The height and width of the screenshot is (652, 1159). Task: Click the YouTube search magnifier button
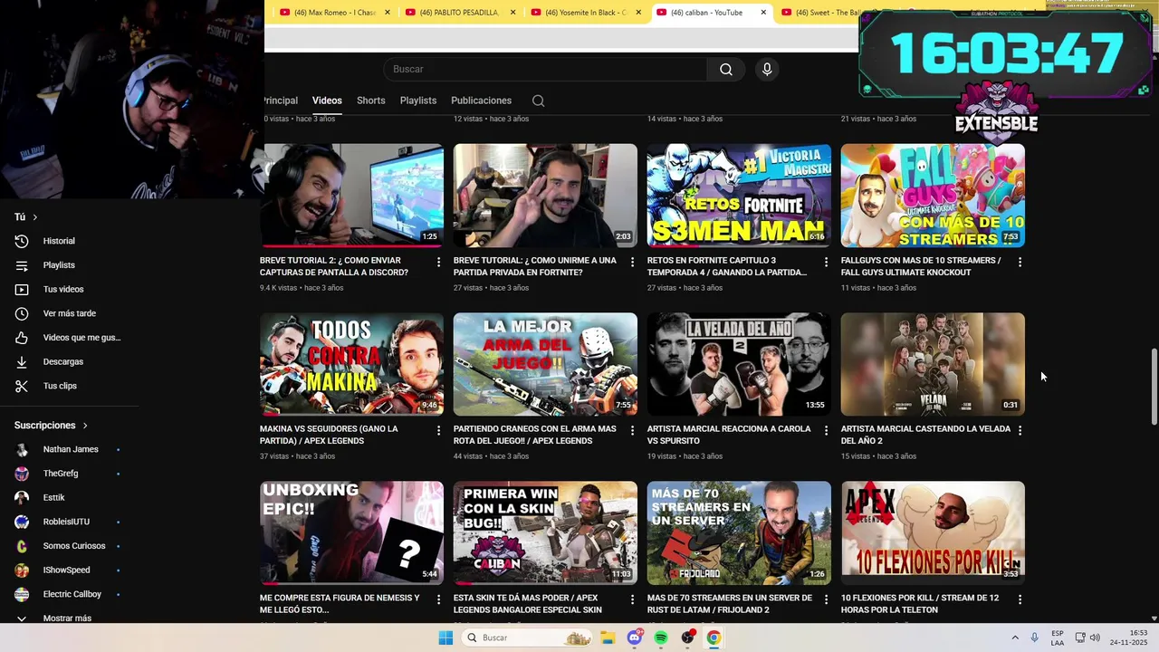(726, 70)
